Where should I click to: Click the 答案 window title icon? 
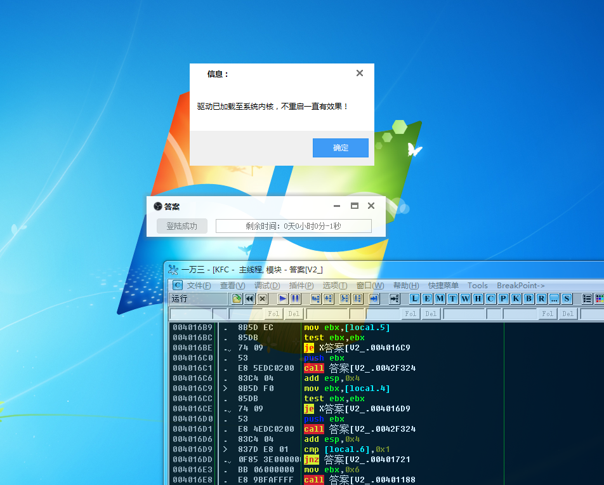click(x=157, y=206)
